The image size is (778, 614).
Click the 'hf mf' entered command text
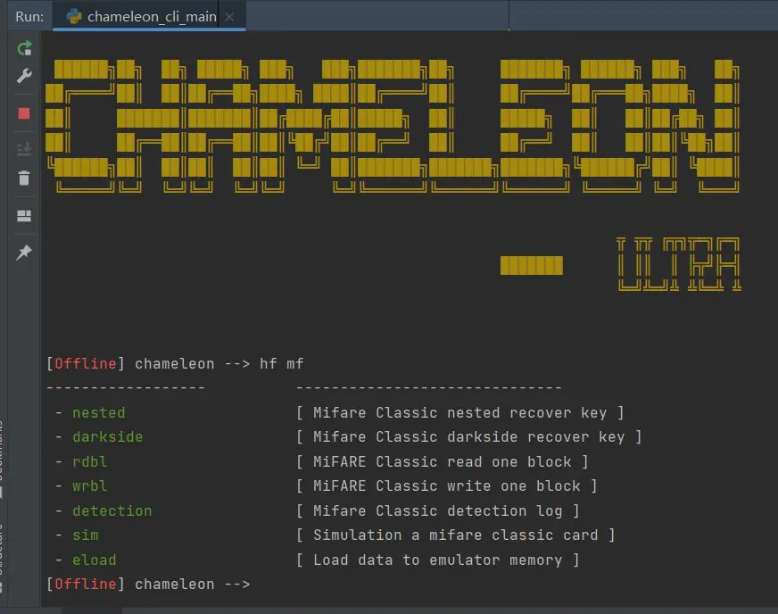[x=281, y=364]
